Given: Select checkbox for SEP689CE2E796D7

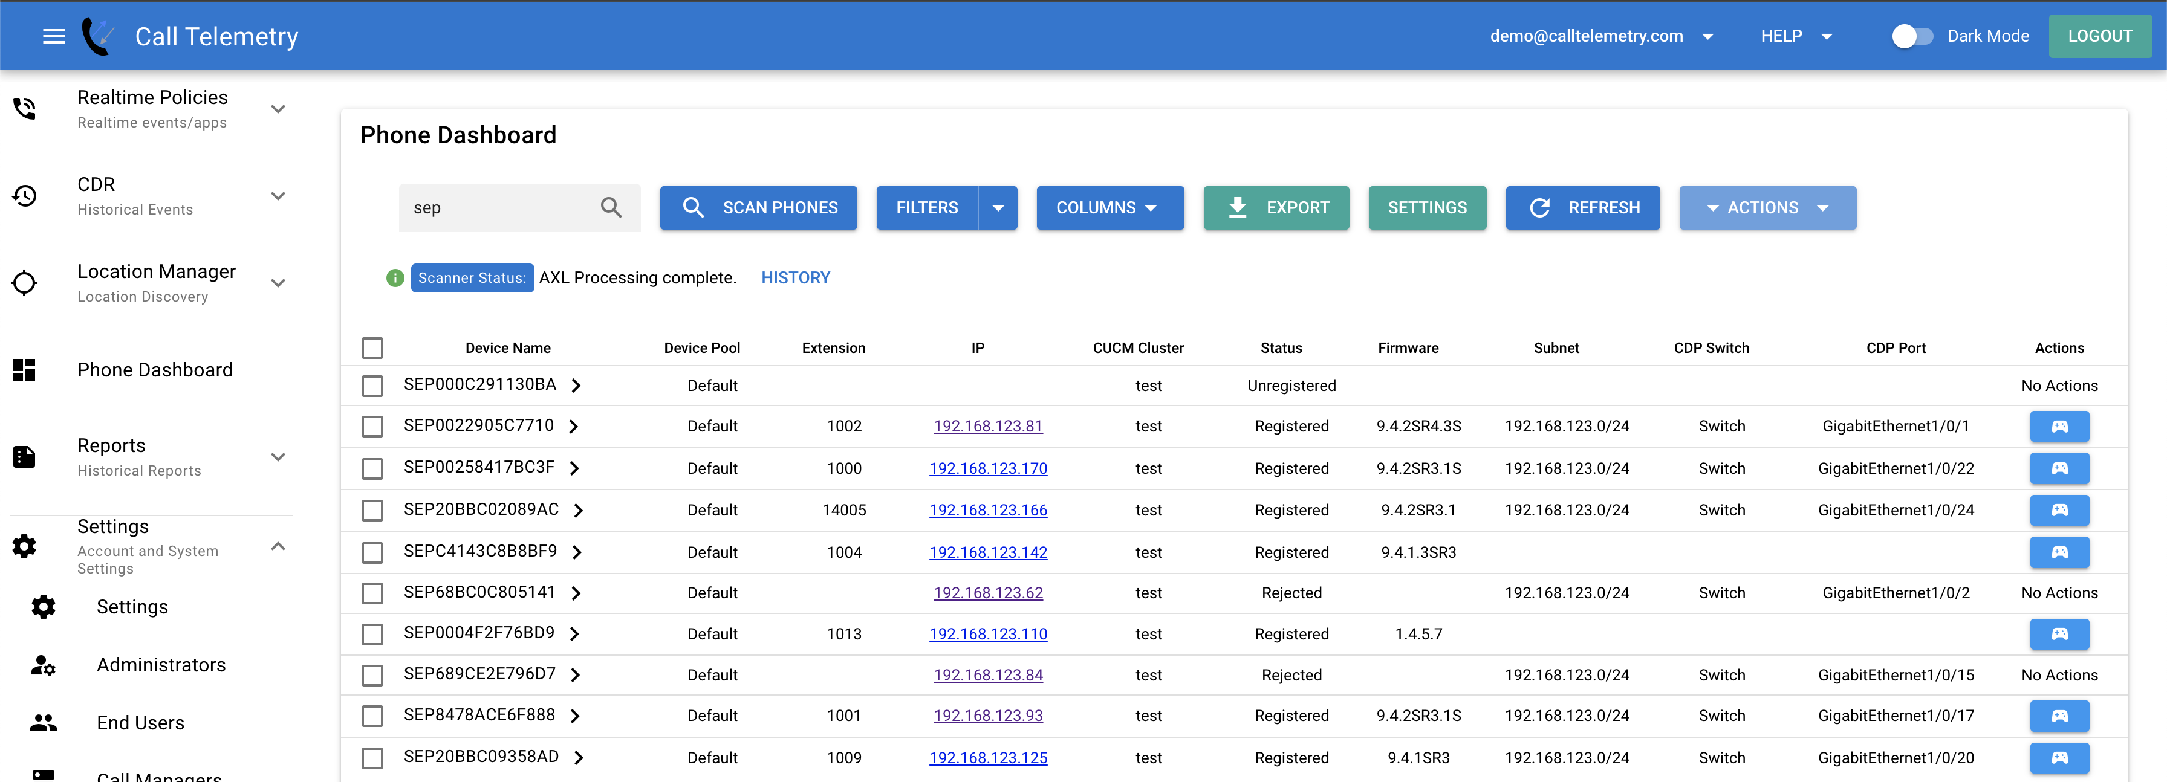Looking at the screenshot, I should point(372,675).
